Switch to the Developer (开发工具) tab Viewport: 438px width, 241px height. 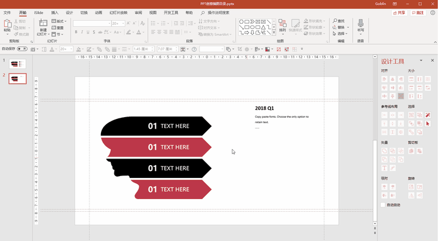coord(171,13)
